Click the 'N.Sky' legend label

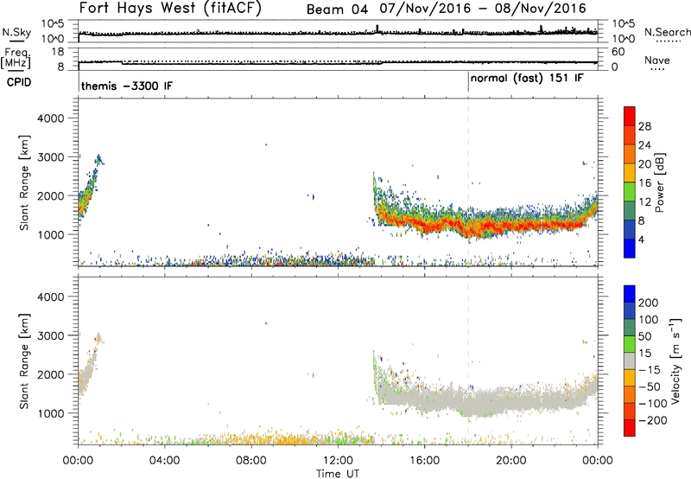pos(16,32)
